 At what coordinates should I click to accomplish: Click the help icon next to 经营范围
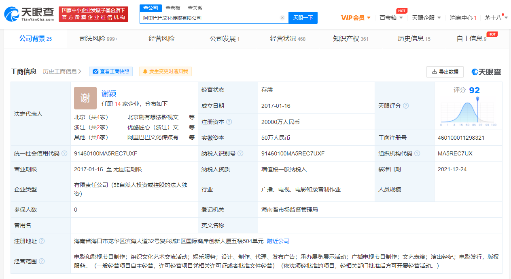[x=42, y=261]
